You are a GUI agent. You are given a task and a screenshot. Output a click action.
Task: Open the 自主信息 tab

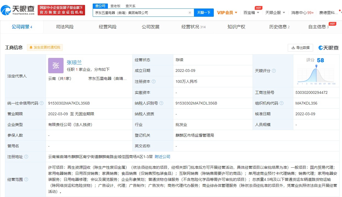pyautogui.click(x=319, y=27)
